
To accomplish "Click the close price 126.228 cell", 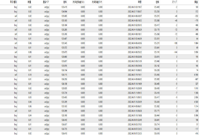I will coord(157,70).
